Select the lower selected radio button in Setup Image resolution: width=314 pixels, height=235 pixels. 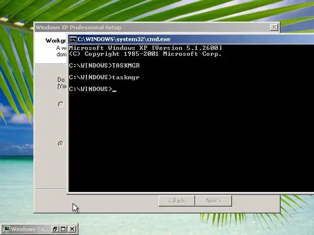pyautogui.click(x=61, y=144)
